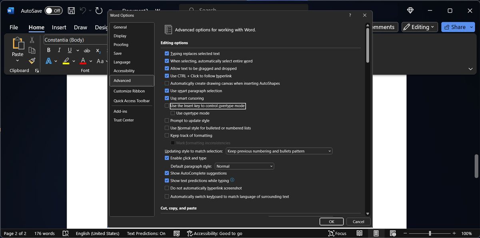Apply Bold formatting in the ribbon
This screenshot has height=238, width=480.
coord(48,50)
